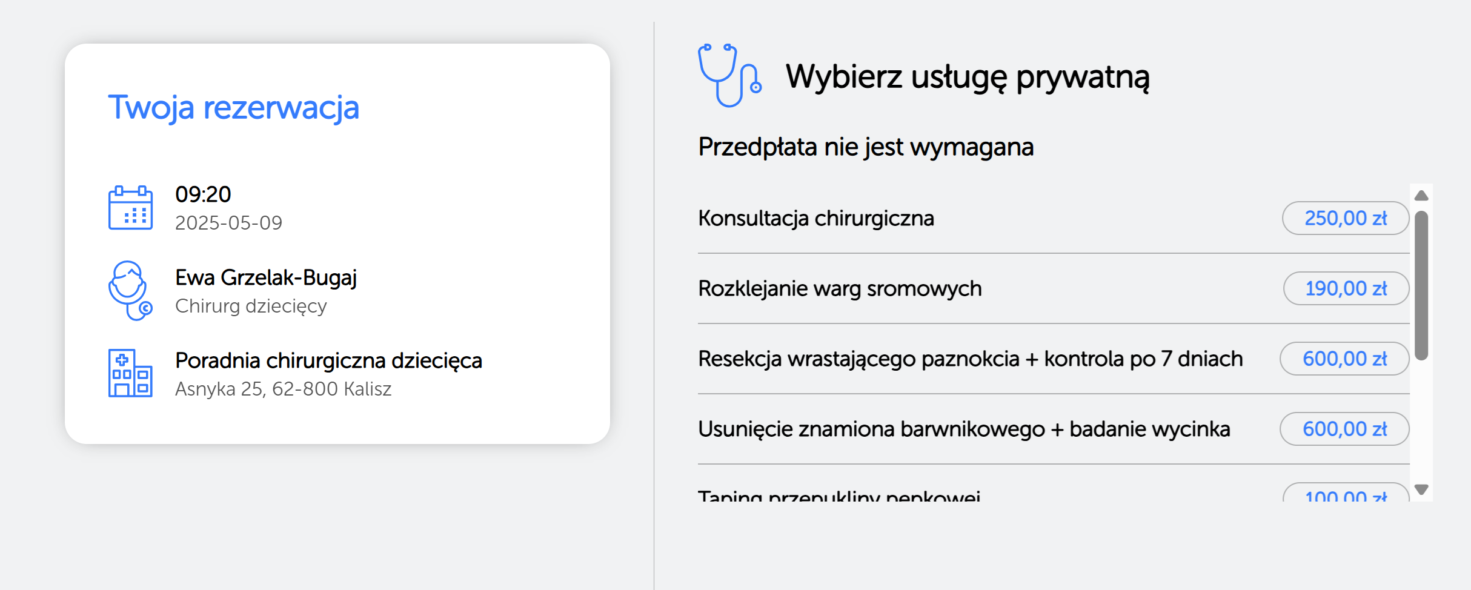Click the scroll up arrow in service list
This screenshot has width=1471, height=590.
coord(1421,196)
